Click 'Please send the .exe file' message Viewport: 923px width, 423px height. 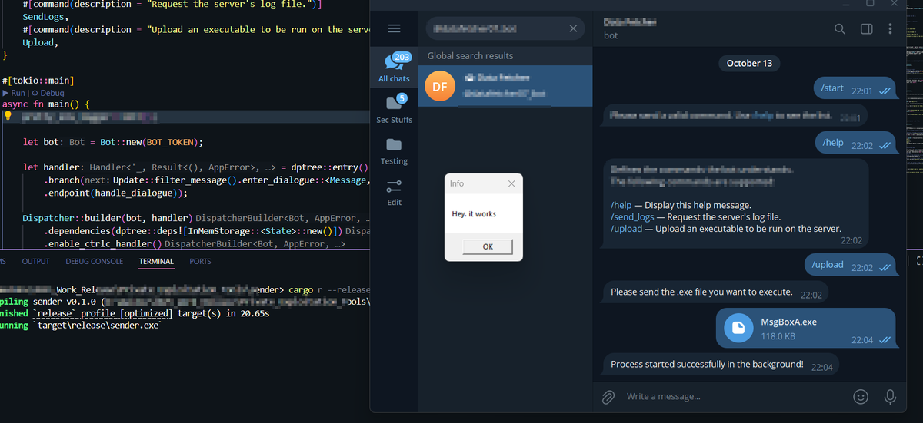click(x=715, y=292)
